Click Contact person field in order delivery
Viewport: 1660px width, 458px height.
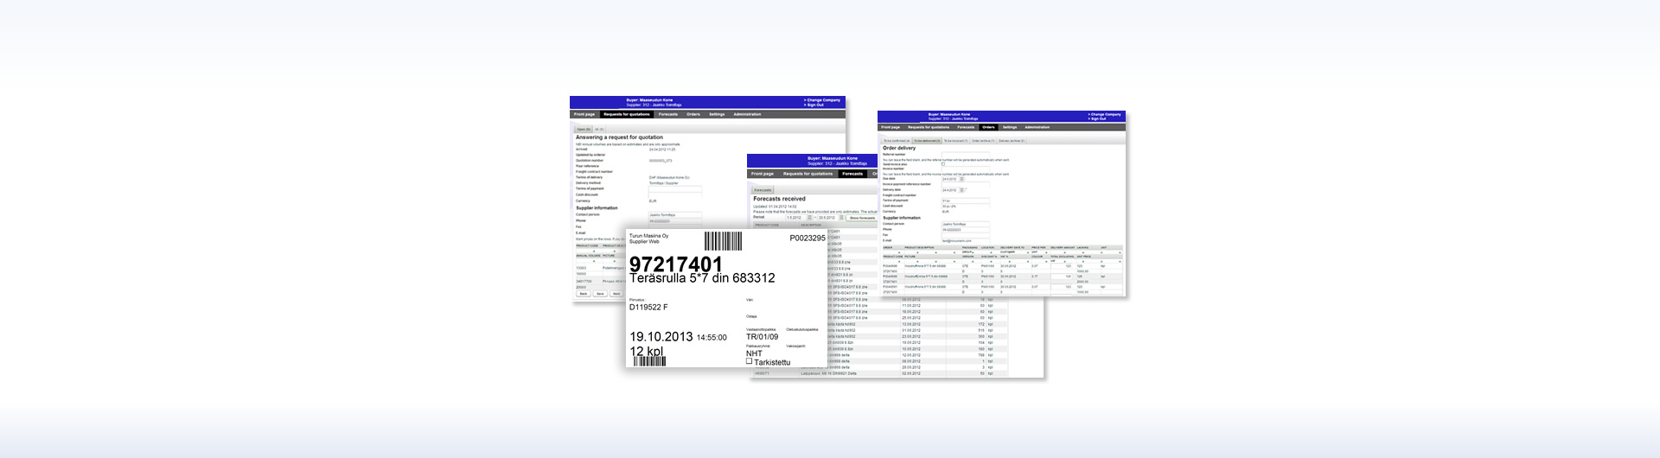[966, 224]
